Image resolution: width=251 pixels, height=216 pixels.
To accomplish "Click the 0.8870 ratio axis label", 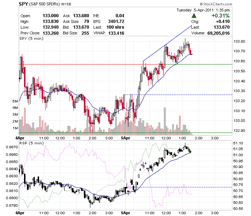I will tap(12, 147).
